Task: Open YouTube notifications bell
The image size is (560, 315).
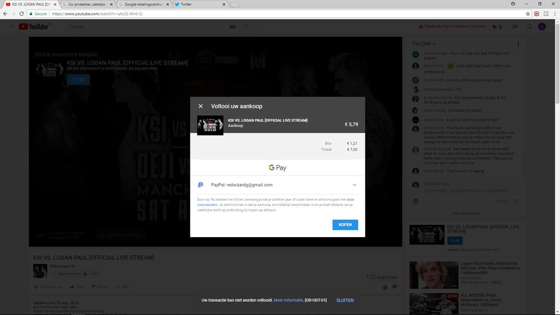Action: 530,27
